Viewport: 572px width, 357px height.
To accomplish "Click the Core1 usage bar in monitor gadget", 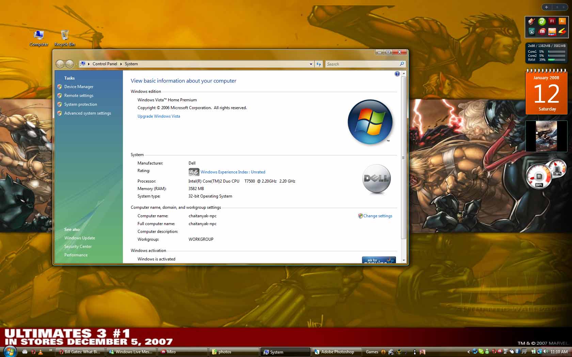I will (557, 51).
